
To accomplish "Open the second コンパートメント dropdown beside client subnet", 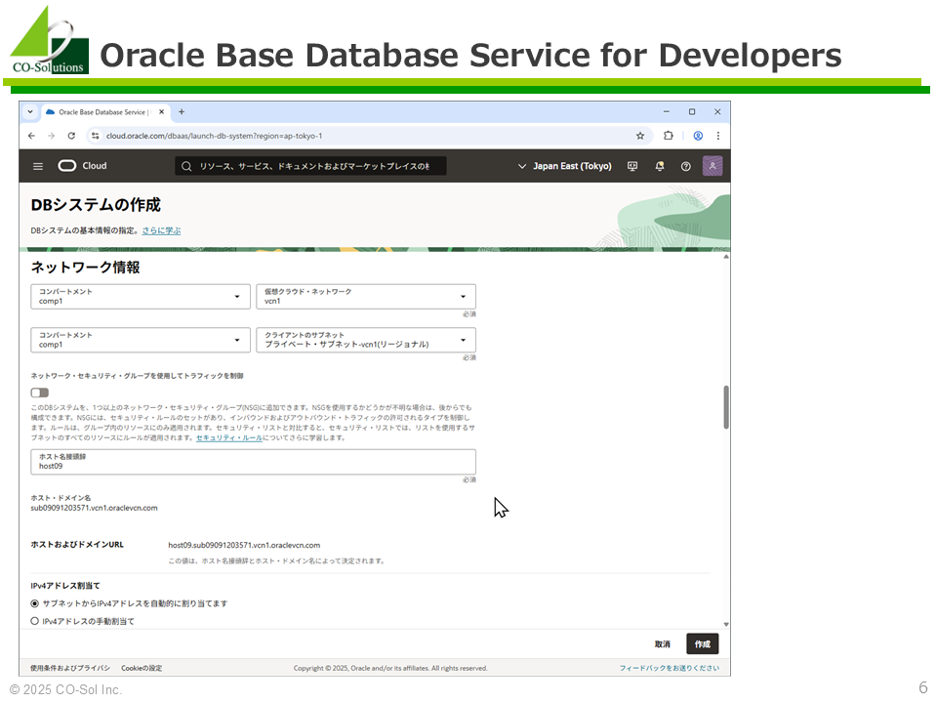I will pyautogui.click(x=141, y=340).
